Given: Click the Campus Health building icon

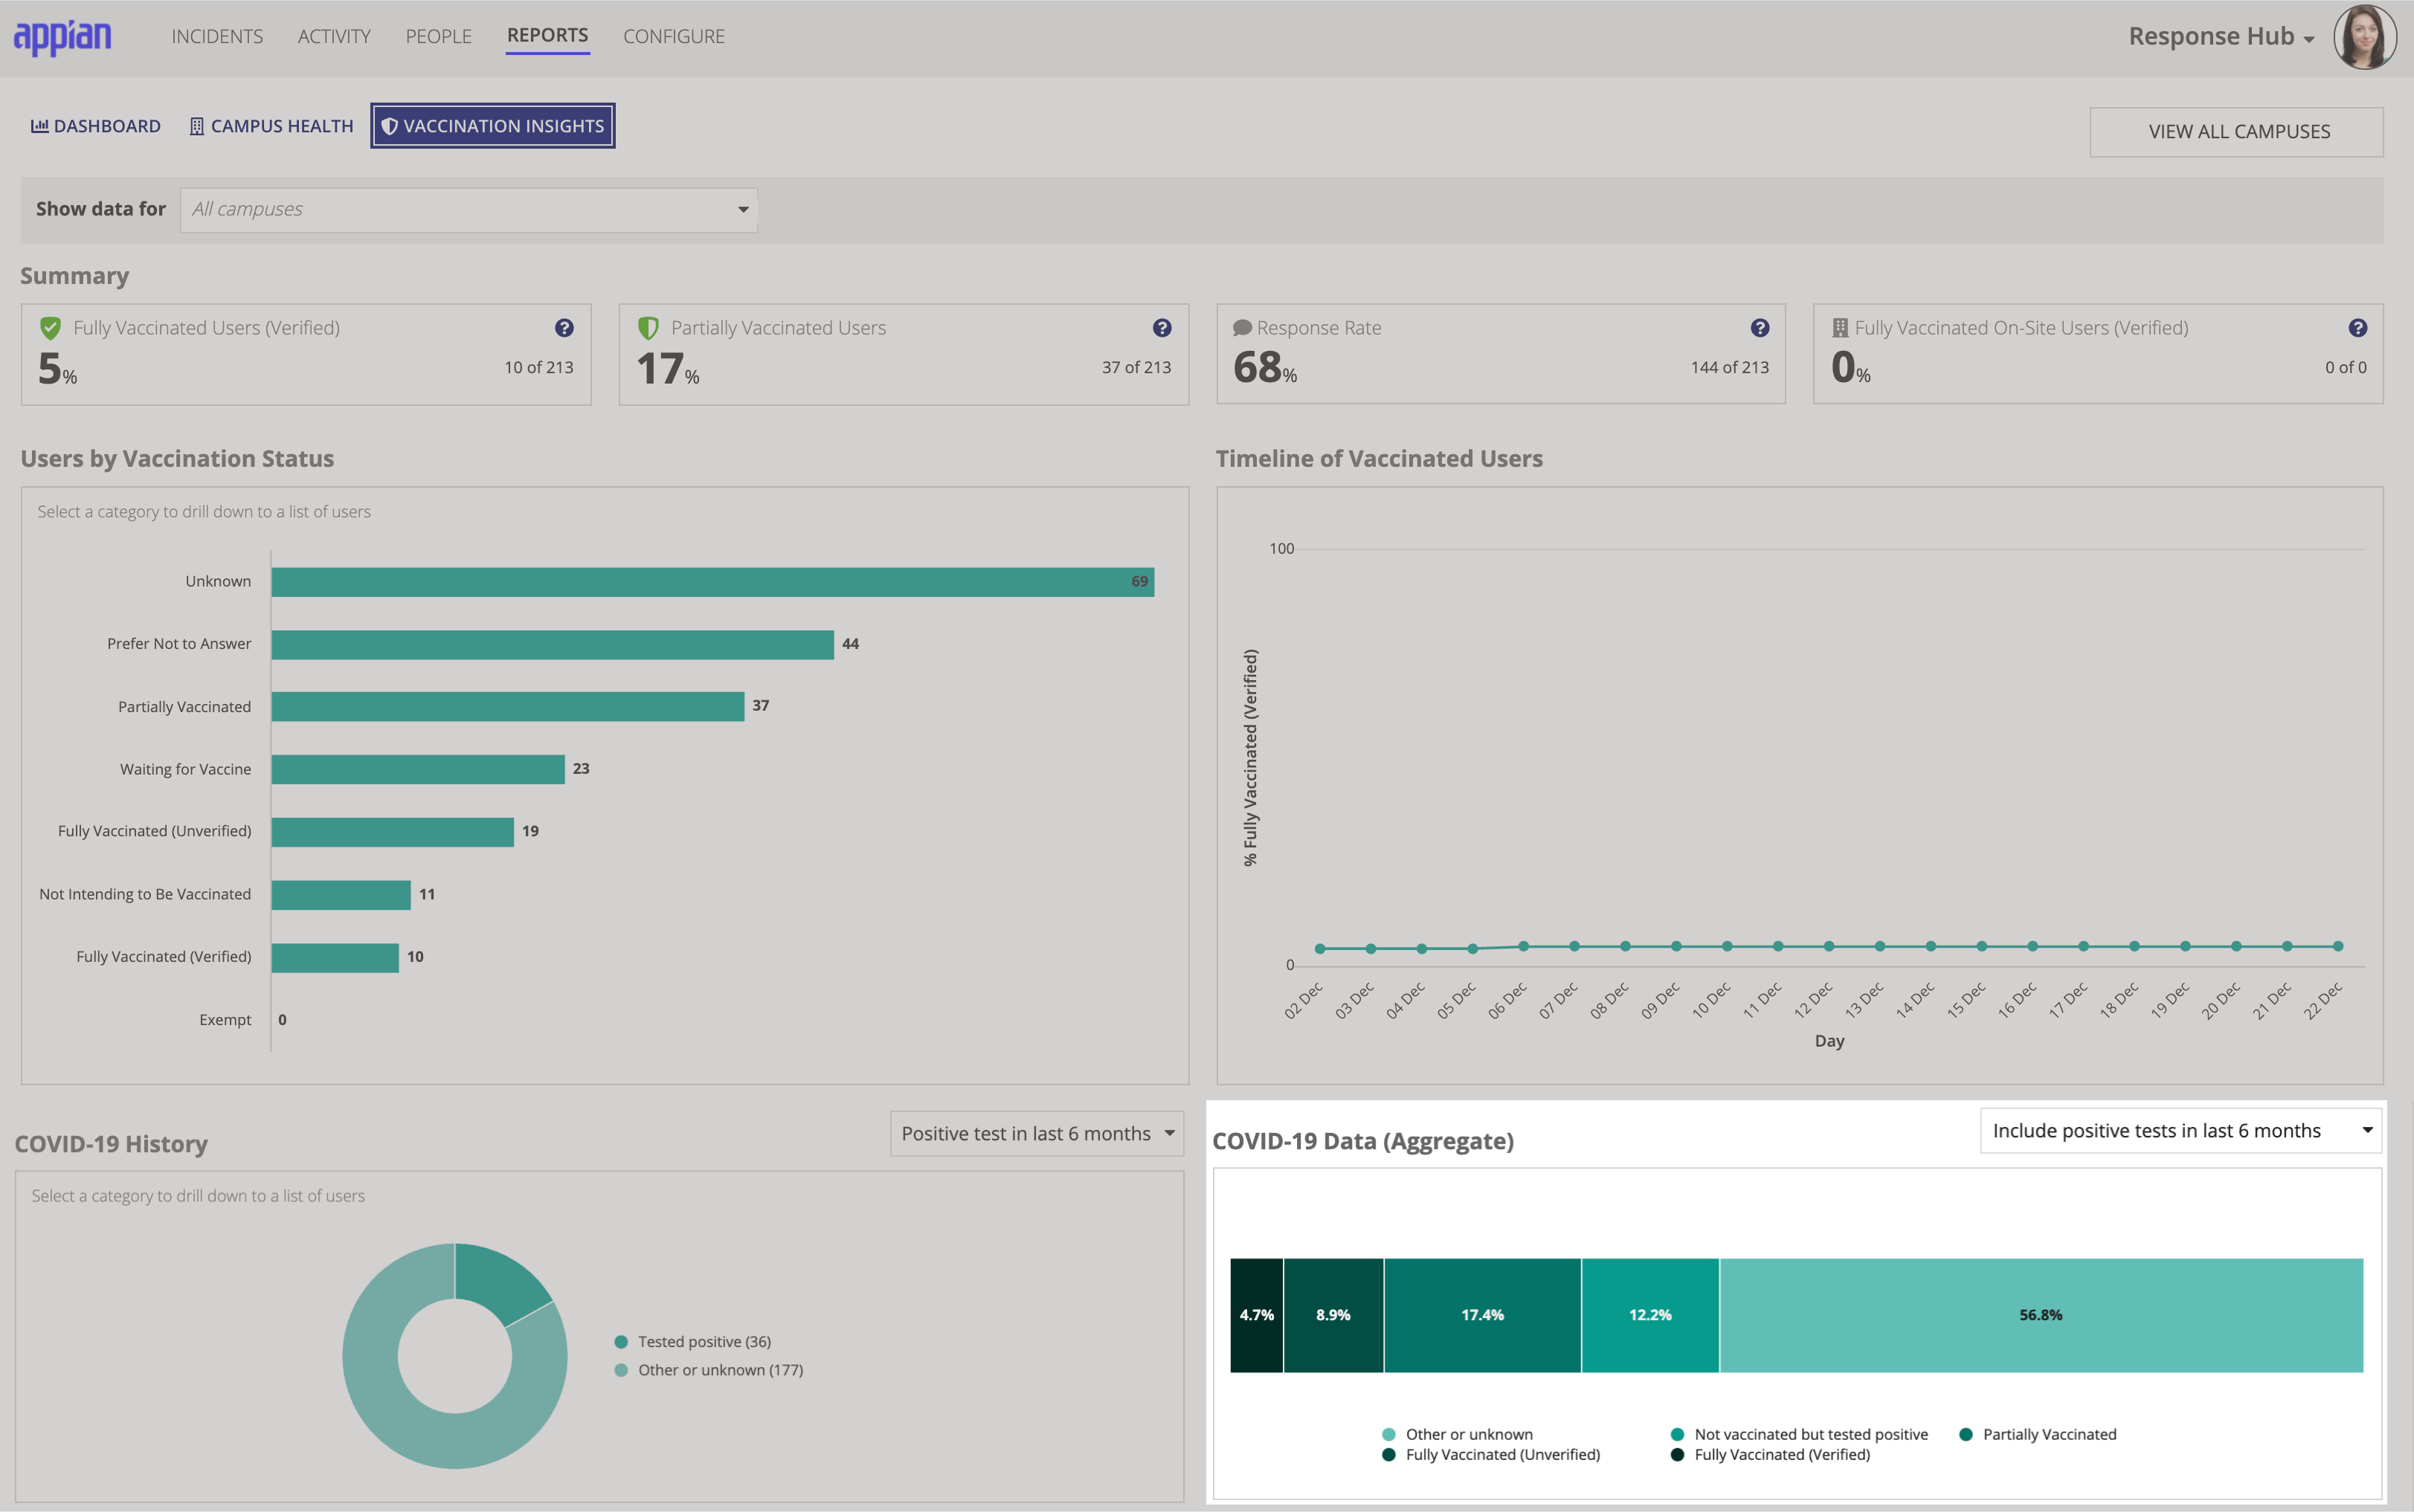Looking at the screenshot, I should pos(197,126).
